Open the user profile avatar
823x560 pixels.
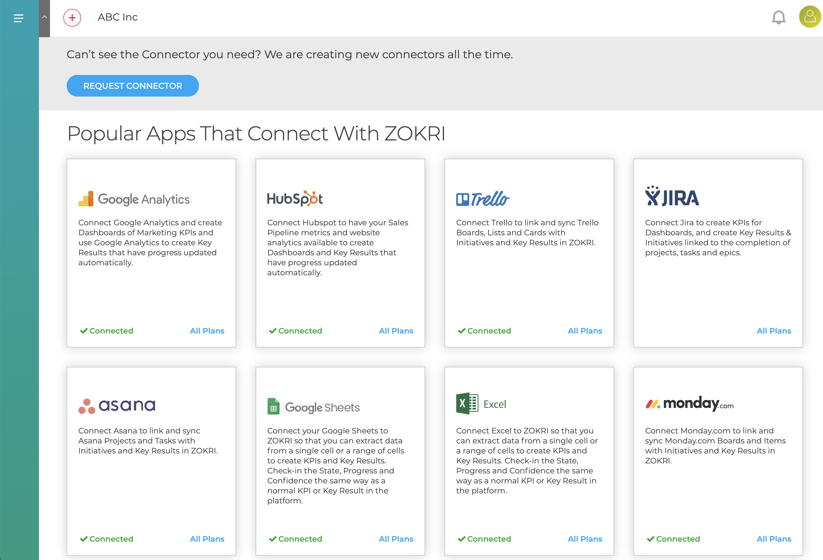coord(810,17)
